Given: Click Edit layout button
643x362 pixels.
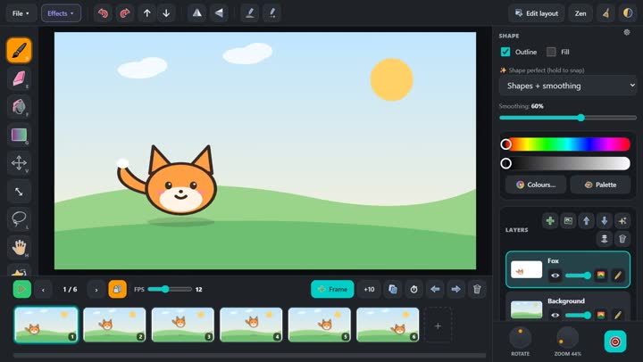Looking at the screenshot, I should pos(537,13).
